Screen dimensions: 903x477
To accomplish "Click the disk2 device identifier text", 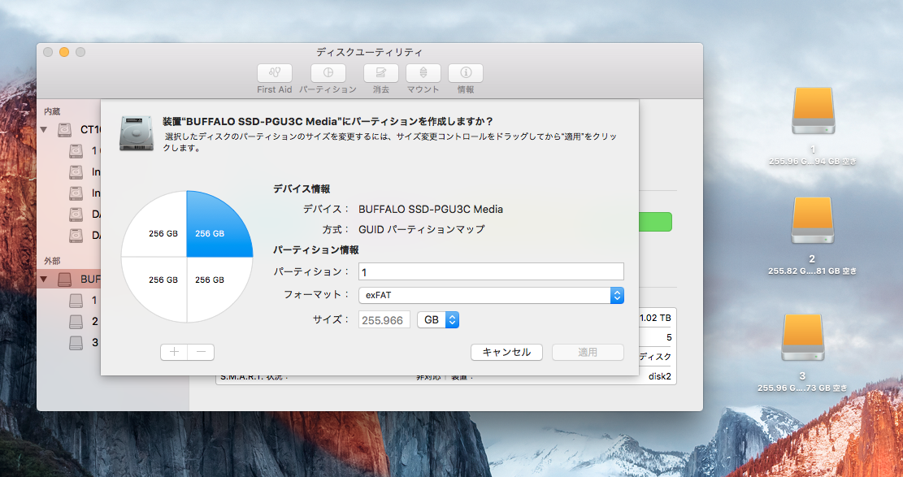I will (660, 376).
